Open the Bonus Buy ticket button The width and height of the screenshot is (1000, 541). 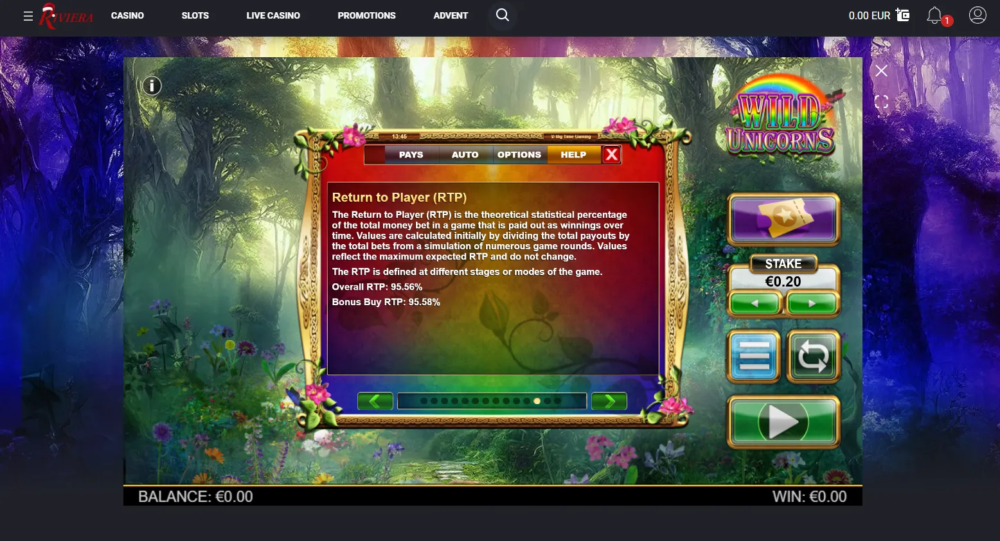pyautogui.click(x=783, y=219)
